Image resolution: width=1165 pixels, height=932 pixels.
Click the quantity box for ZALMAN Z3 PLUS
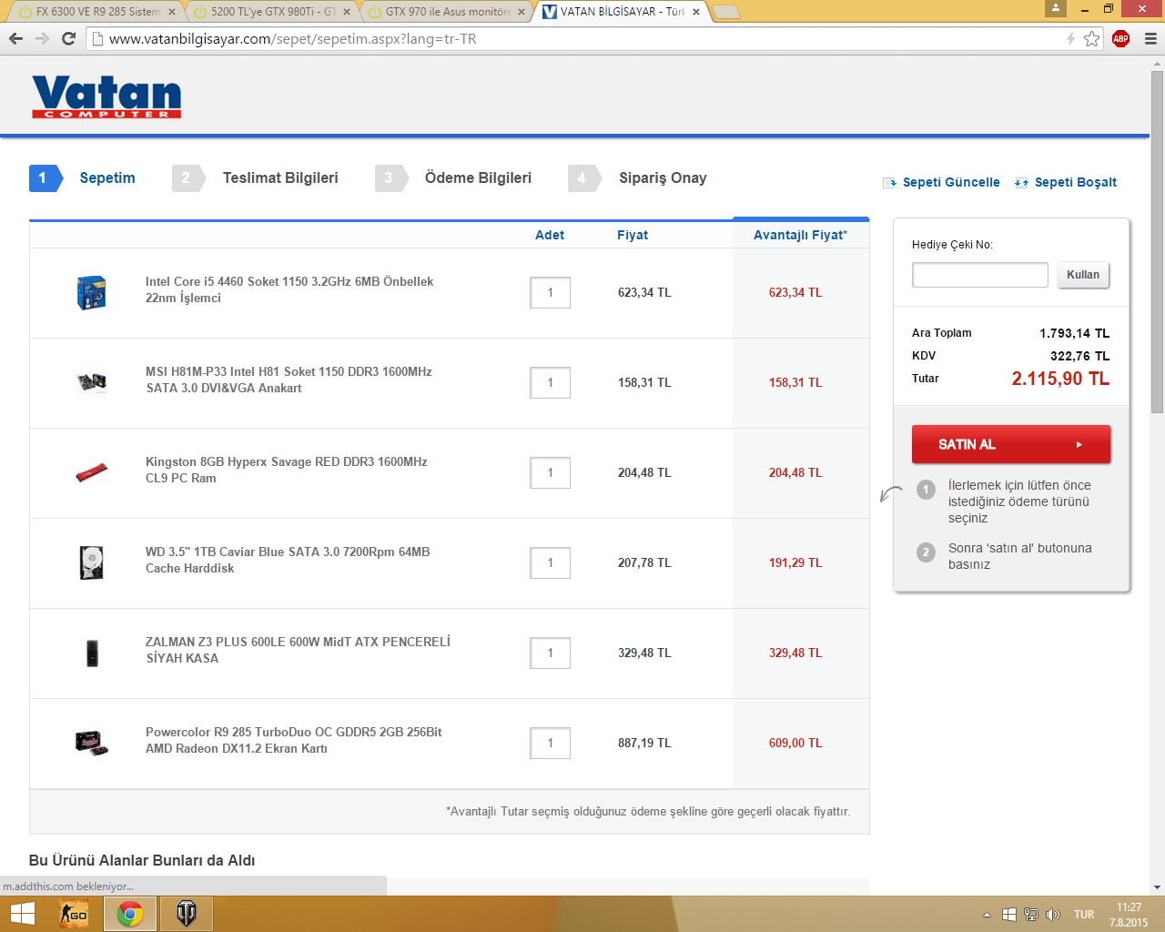click(550, 653)
